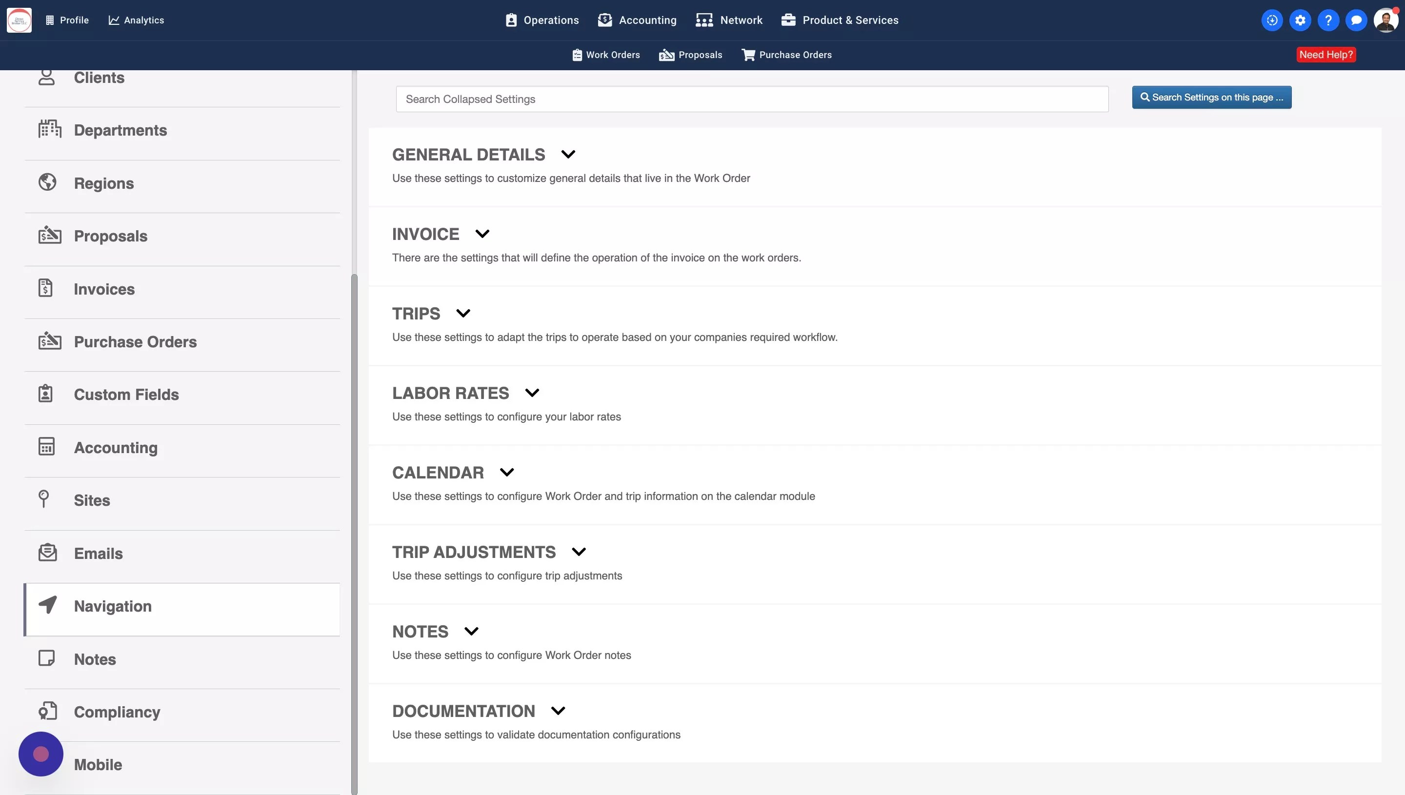Viewport: 1405px width, 795px height.
Task: Select the Sites pin icon
Action: pos(45,498)
